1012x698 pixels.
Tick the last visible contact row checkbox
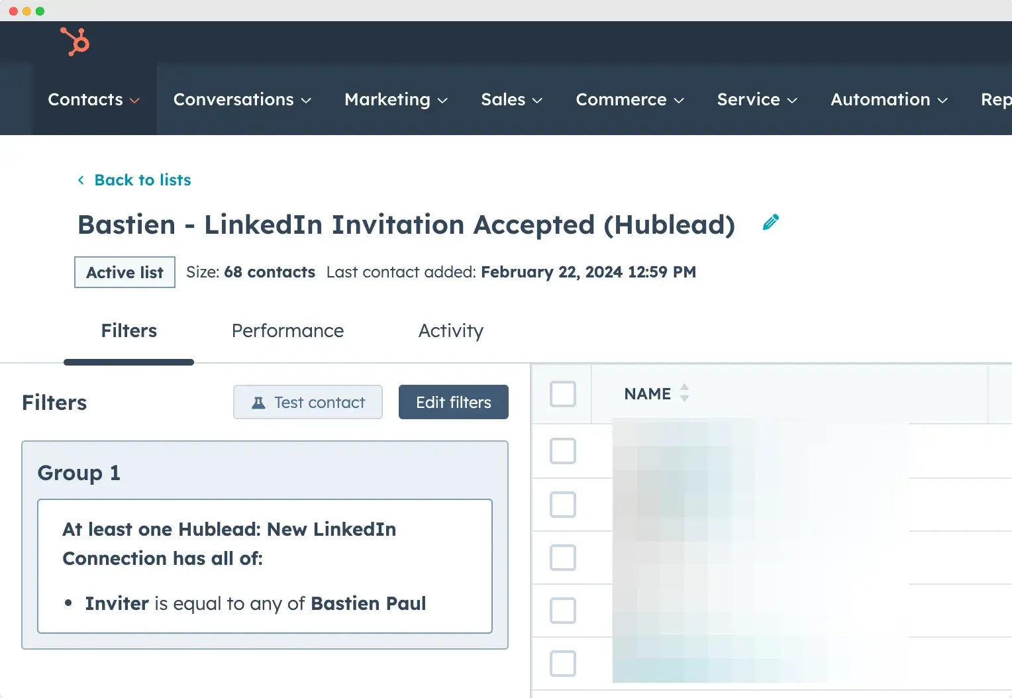(x=563, y=664)
